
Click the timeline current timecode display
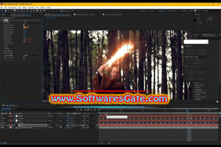6,109
